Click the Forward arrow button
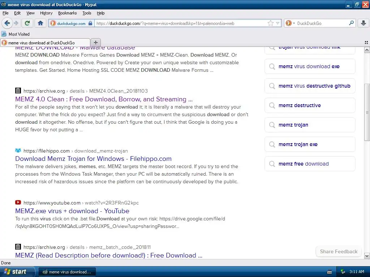The image size is (370, 277). (16, 23)
